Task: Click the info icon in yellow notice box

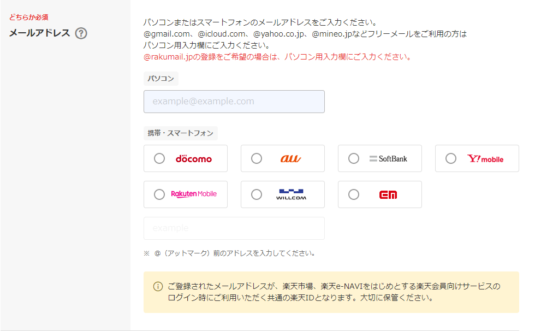Action: coord(158,286)
